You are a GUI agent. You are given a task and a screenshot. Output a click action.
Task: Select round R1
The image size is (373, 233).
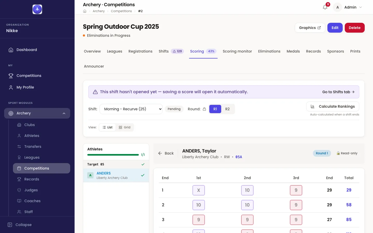pyautogui.click(x=215, y=109)
